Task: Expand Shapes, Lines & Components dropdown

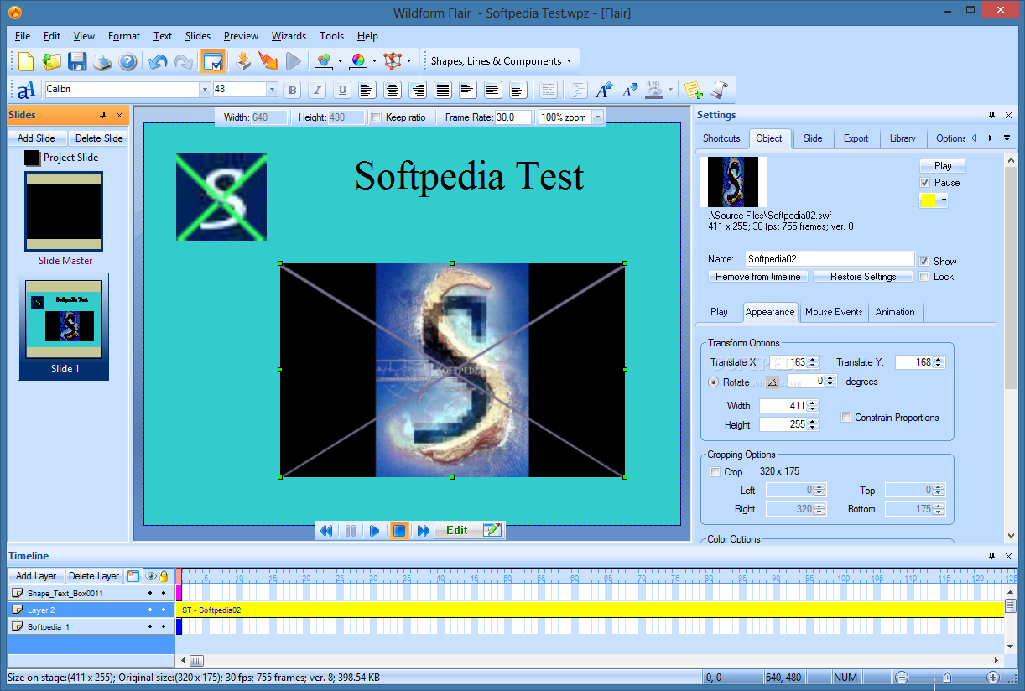Action: tap(569, 61)
